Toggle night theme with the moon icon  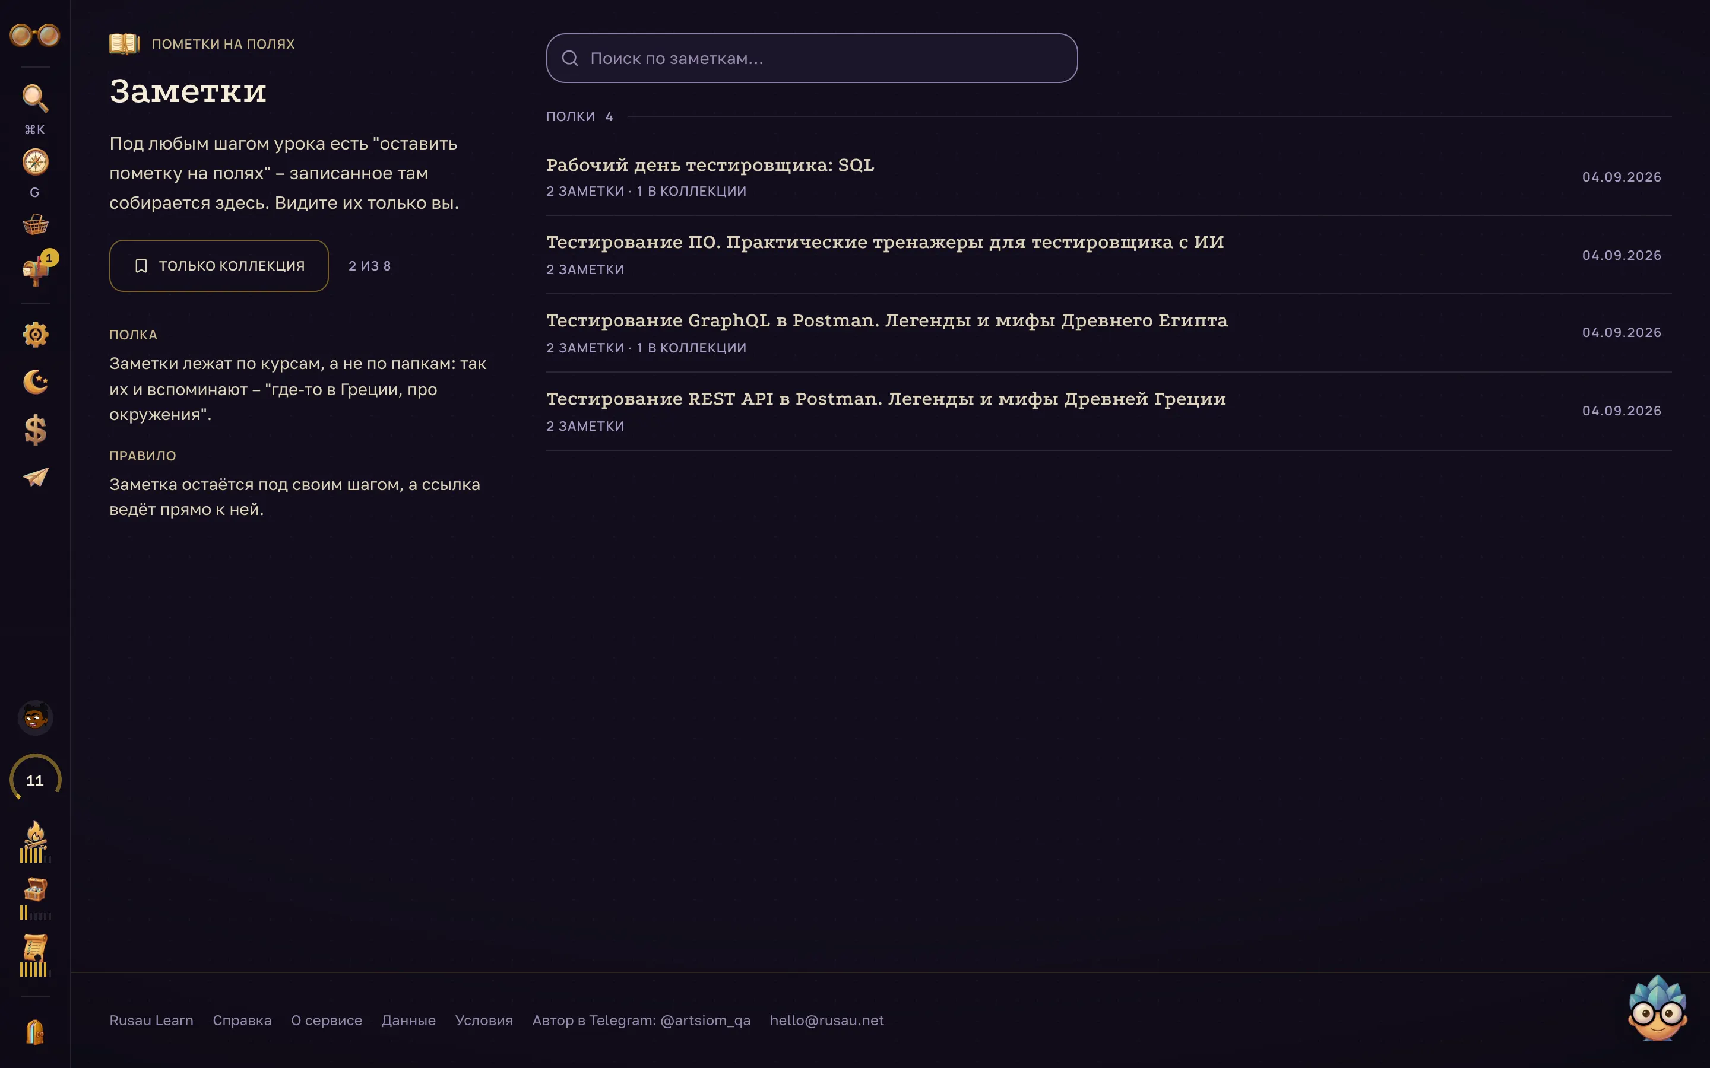(34, 382)
